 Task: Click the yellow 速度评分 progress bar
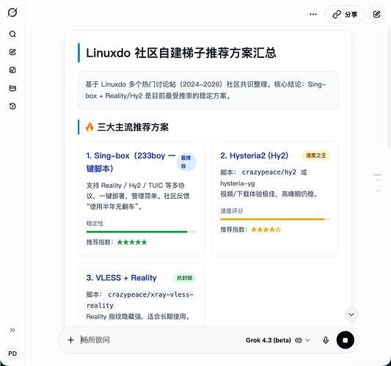(275, 219)
